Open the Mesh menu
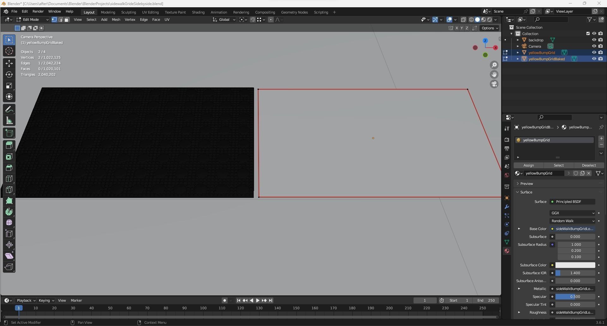607x326 pixels. (x=116, y=20)
